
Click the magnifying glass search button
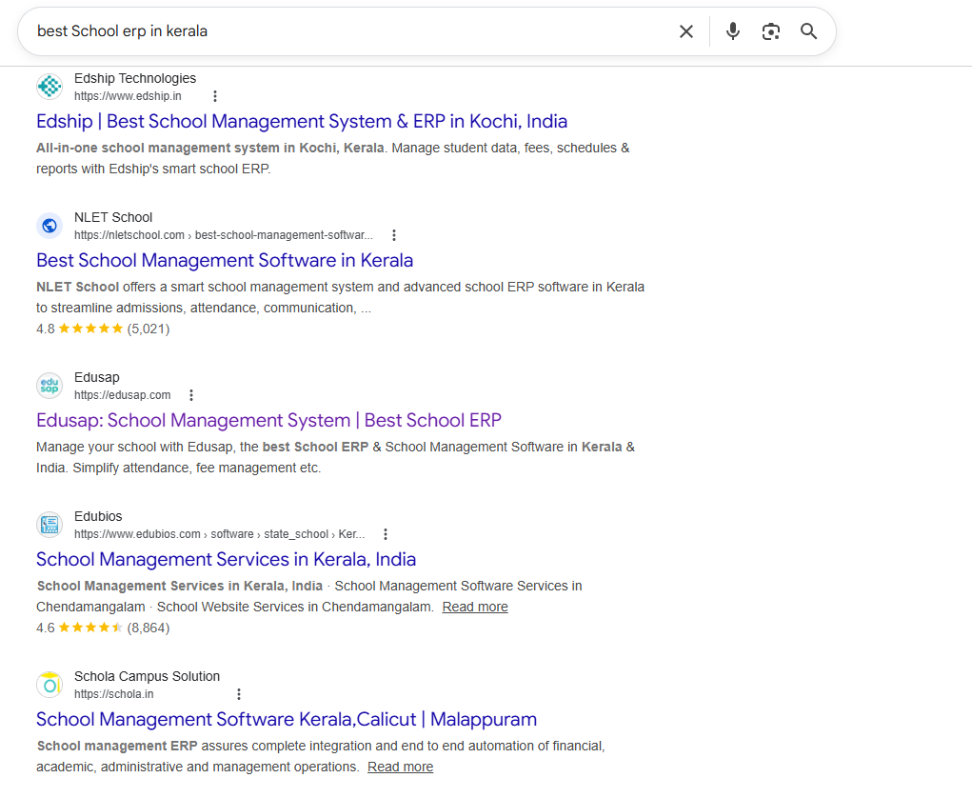pos(808,31)
